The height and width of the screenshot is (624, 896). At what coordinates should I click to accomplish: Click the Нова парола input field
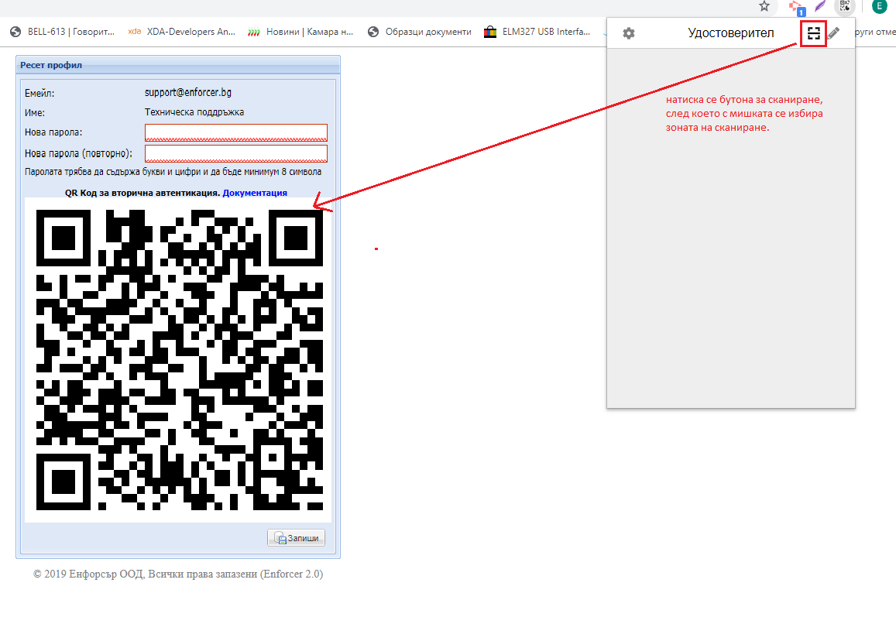coord(236,132)
